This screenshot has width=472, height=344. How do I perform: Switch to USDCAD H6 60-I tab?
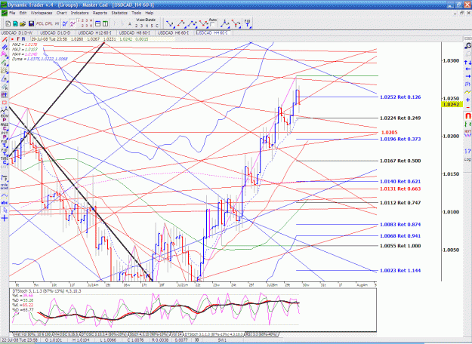point(174,32)
